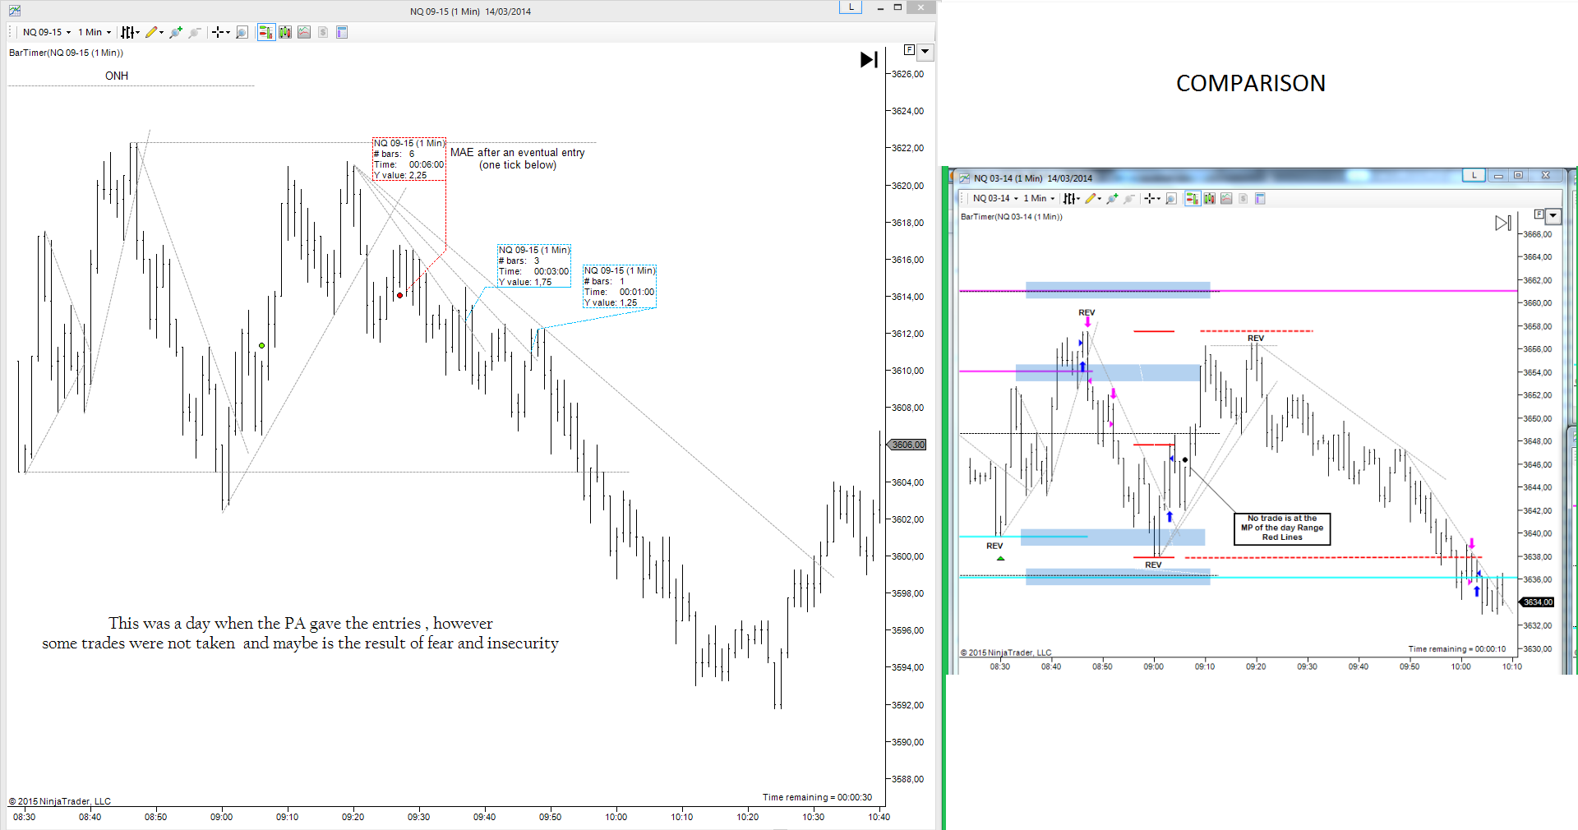Screen dimensions: 1578x830
Task: Open the pencil drawing tools menu in NQ 09-15 window
Action: click(x=155, y=32)
